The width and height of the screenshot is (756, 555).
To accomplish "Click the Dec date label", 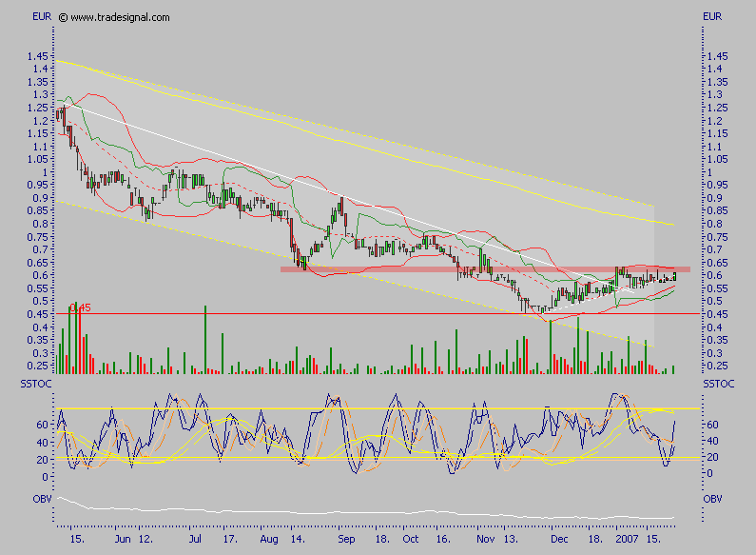I will [x=559, y=538].
